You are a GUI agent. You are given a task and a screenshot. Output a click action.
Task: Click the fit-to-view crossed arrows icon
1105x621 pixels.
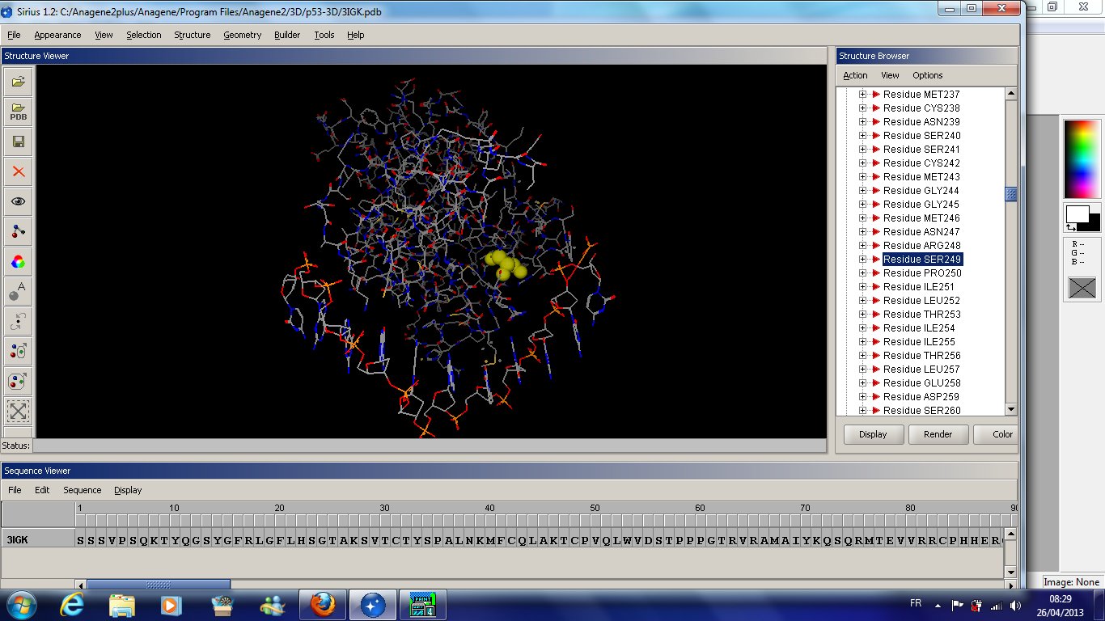(x=19, y=411)
